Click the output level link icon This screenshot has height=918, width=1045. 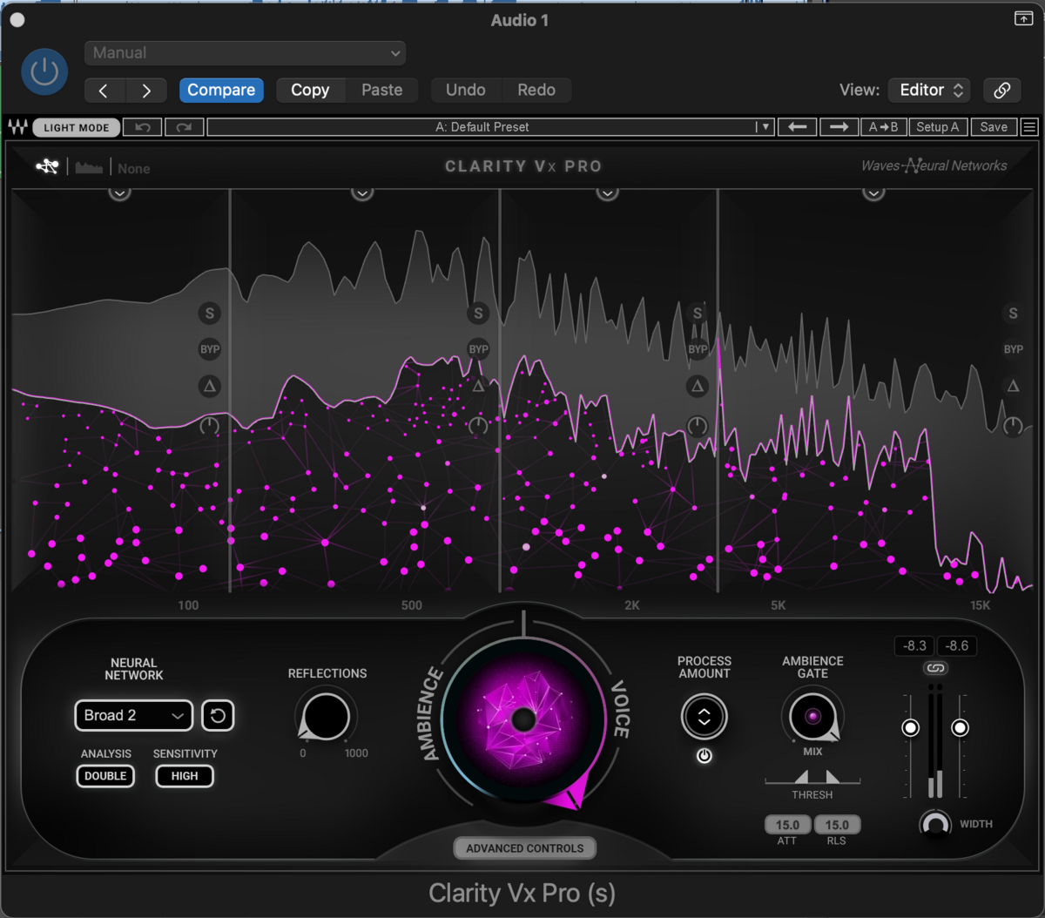pyautogui.click(x=935, y=668)
